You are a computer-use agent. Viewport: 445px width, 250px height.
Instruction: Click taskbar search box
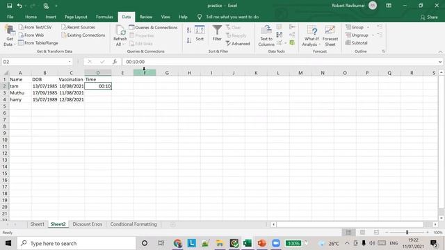76,243
